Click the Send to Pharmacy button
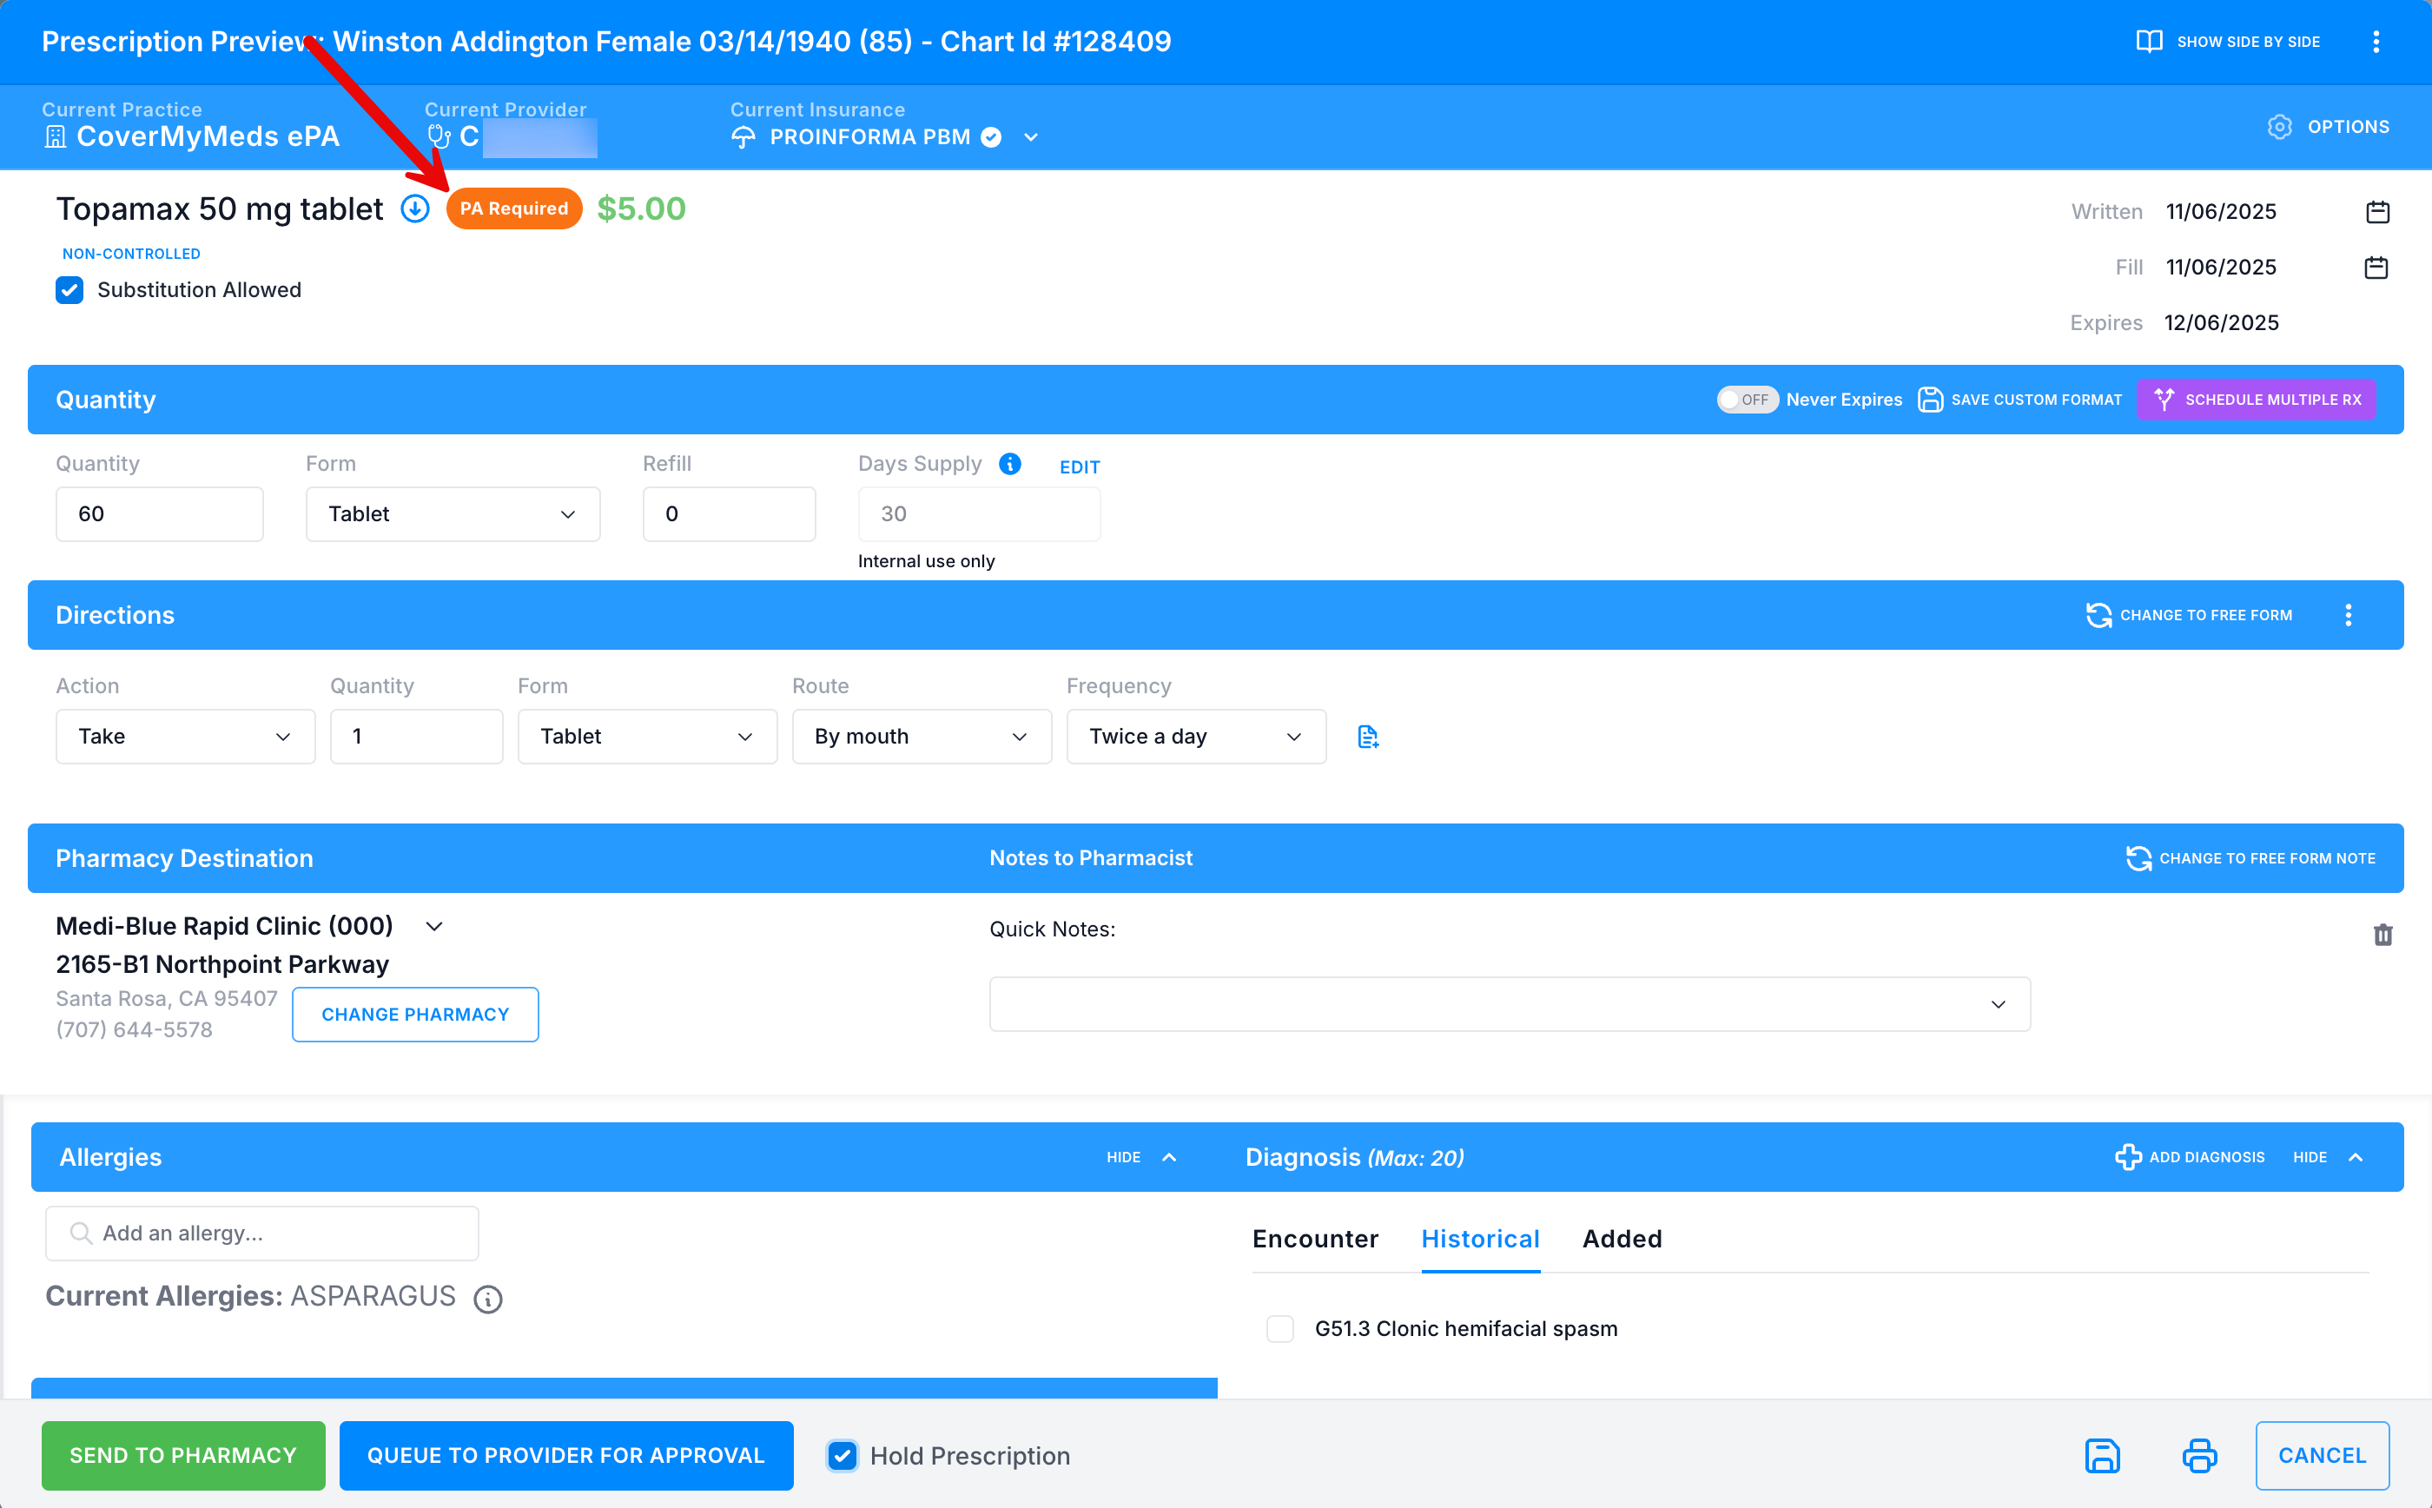This screenshot has height=1508, width=2432. click(x=183, y=1455)
